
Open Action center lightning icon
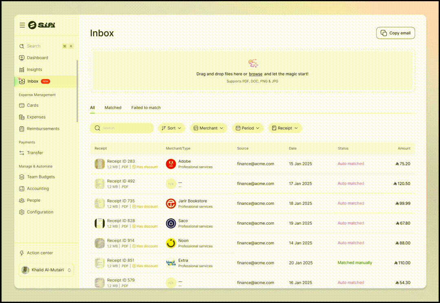[22, 253]
